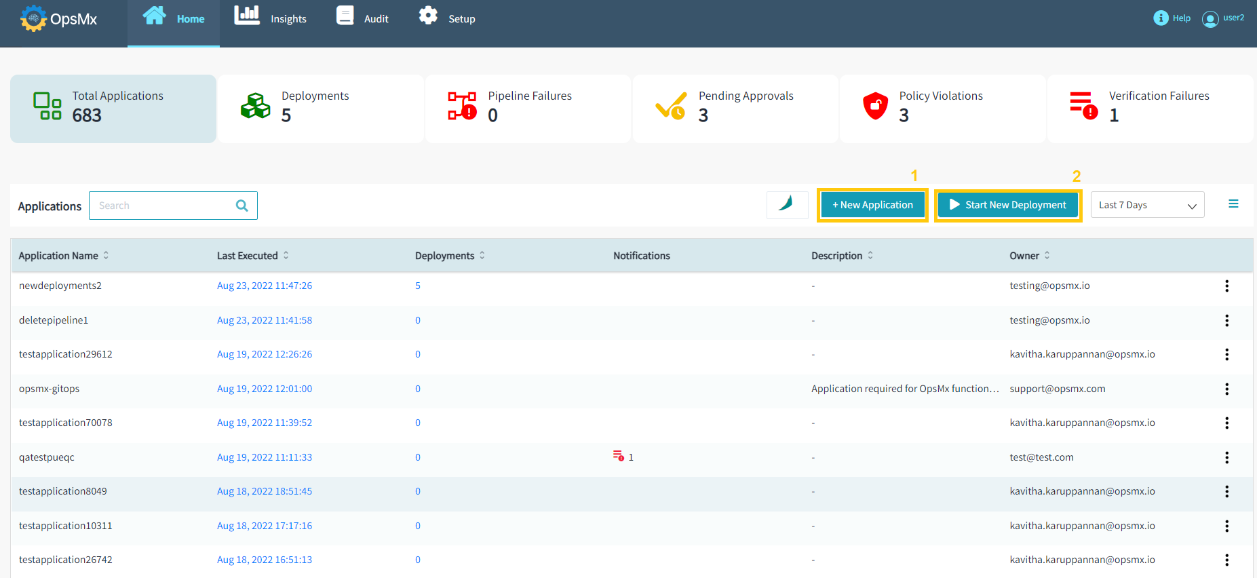1257x578 pixels.
Task: Expand the Last 7 Days dropdown
Action: pos(1147,205)
